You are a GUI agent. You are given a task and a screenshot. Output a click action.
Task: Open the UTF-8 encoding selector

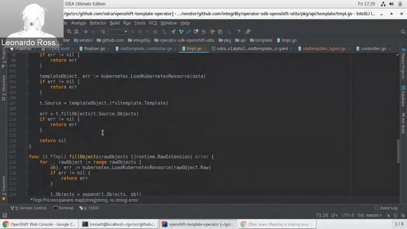(x=348, y=215)
